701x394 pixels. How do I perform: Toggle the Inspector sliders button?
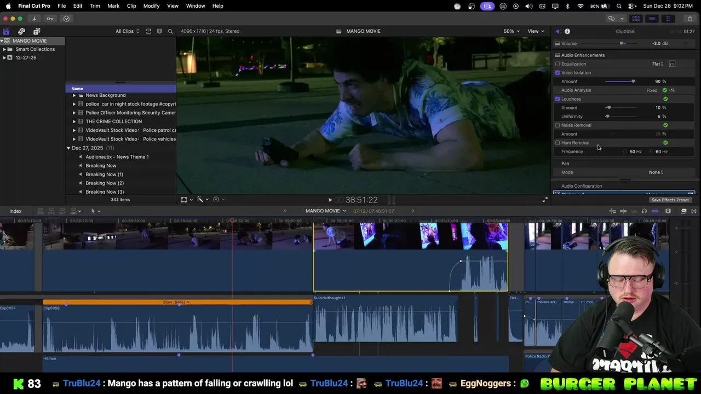coord(668,19)
